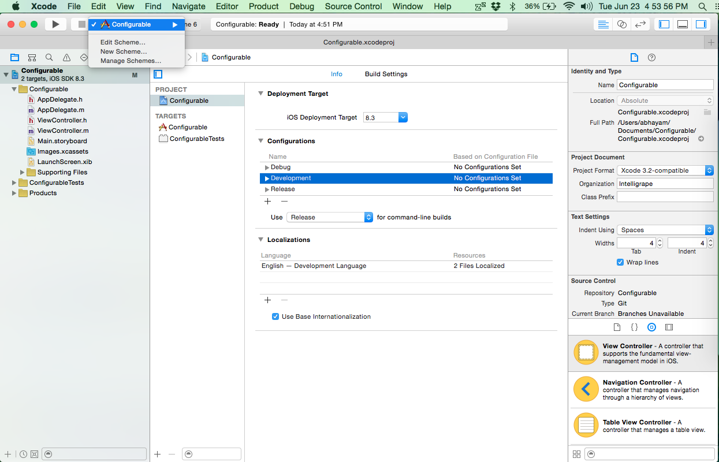719x462 pixels.
Task: Show the Project navigator folder icon
Action: pos(15,58)
